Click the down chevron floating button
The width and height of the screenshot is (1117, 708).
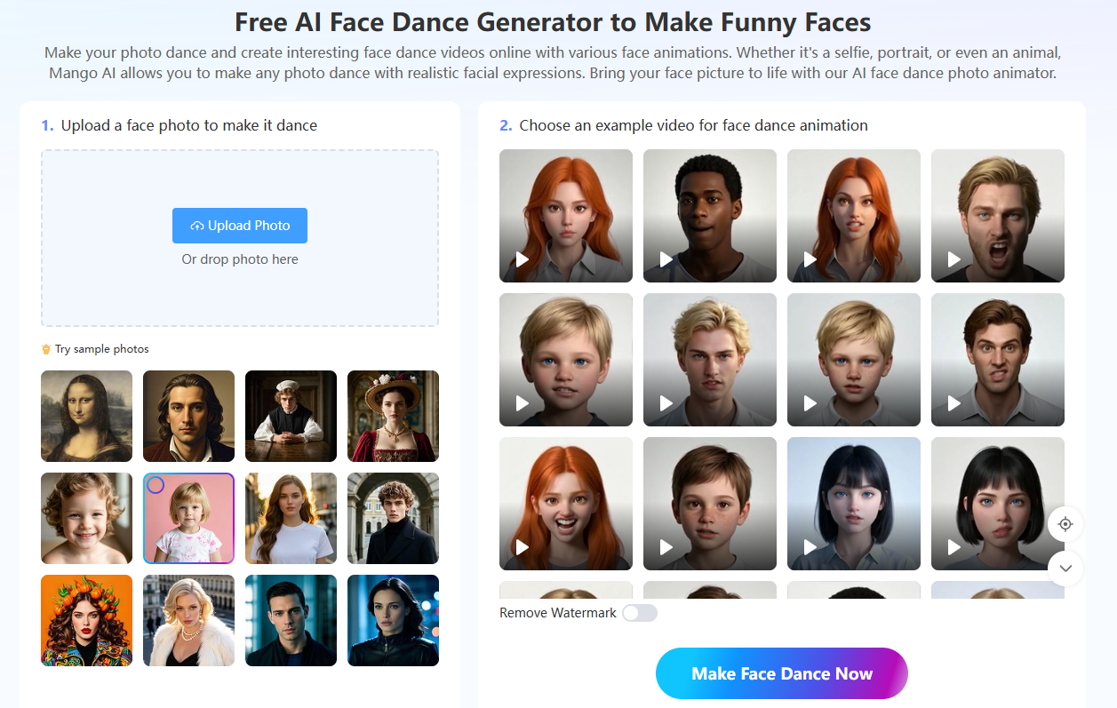coord(1065,569)
